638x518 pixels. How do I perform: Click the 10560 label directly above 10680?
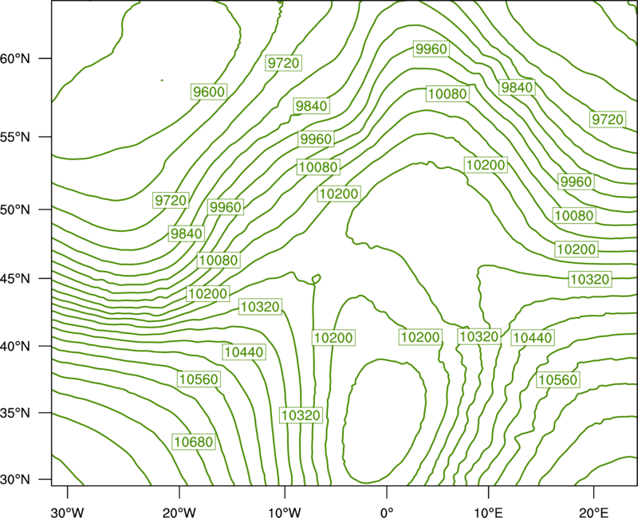click(199, 379)
